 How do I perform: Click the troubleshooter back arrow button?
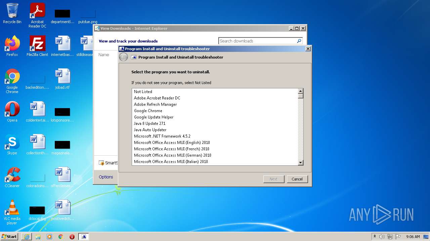(123, 57)
